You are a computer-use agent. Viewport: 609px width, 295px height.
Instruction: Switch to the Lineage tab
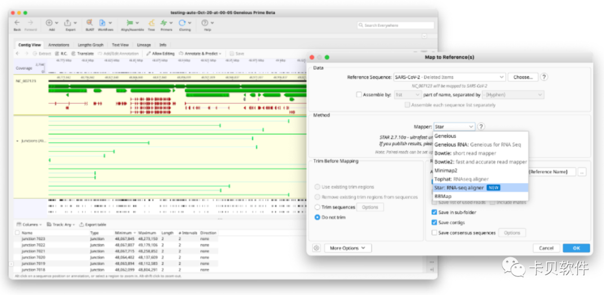click(x=144, y=45)
